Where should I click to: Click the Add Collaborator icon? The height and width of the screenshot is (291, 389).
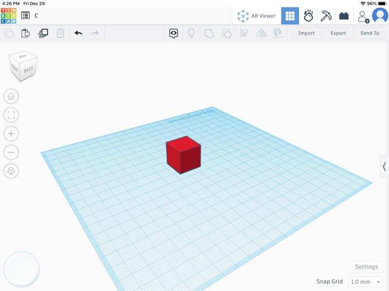(364, 15)
